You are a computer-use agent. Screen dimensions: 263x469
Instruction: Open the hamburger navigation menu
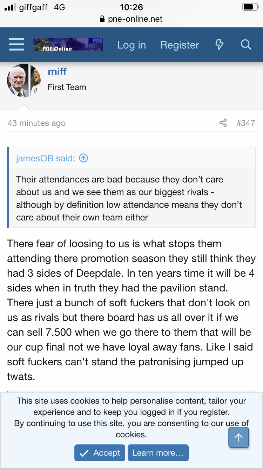click(x=16, y=45)
